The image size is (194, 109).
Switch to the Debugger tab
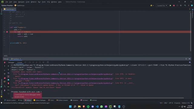point(11,62)
